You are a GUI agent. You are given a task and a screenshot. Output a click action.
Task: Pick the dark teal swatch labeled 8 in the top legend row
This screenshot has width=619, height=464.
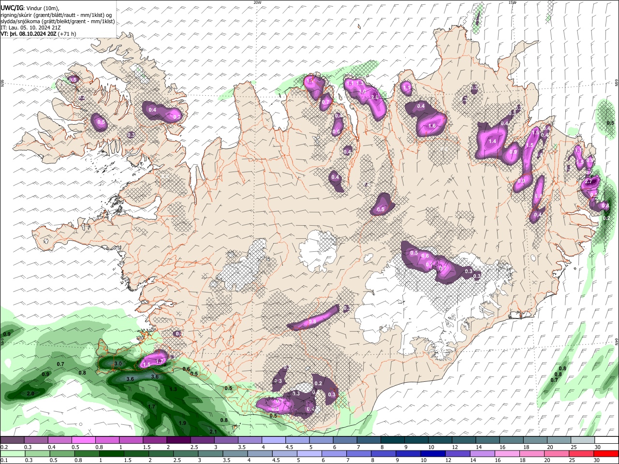click(x=393, y=440)
